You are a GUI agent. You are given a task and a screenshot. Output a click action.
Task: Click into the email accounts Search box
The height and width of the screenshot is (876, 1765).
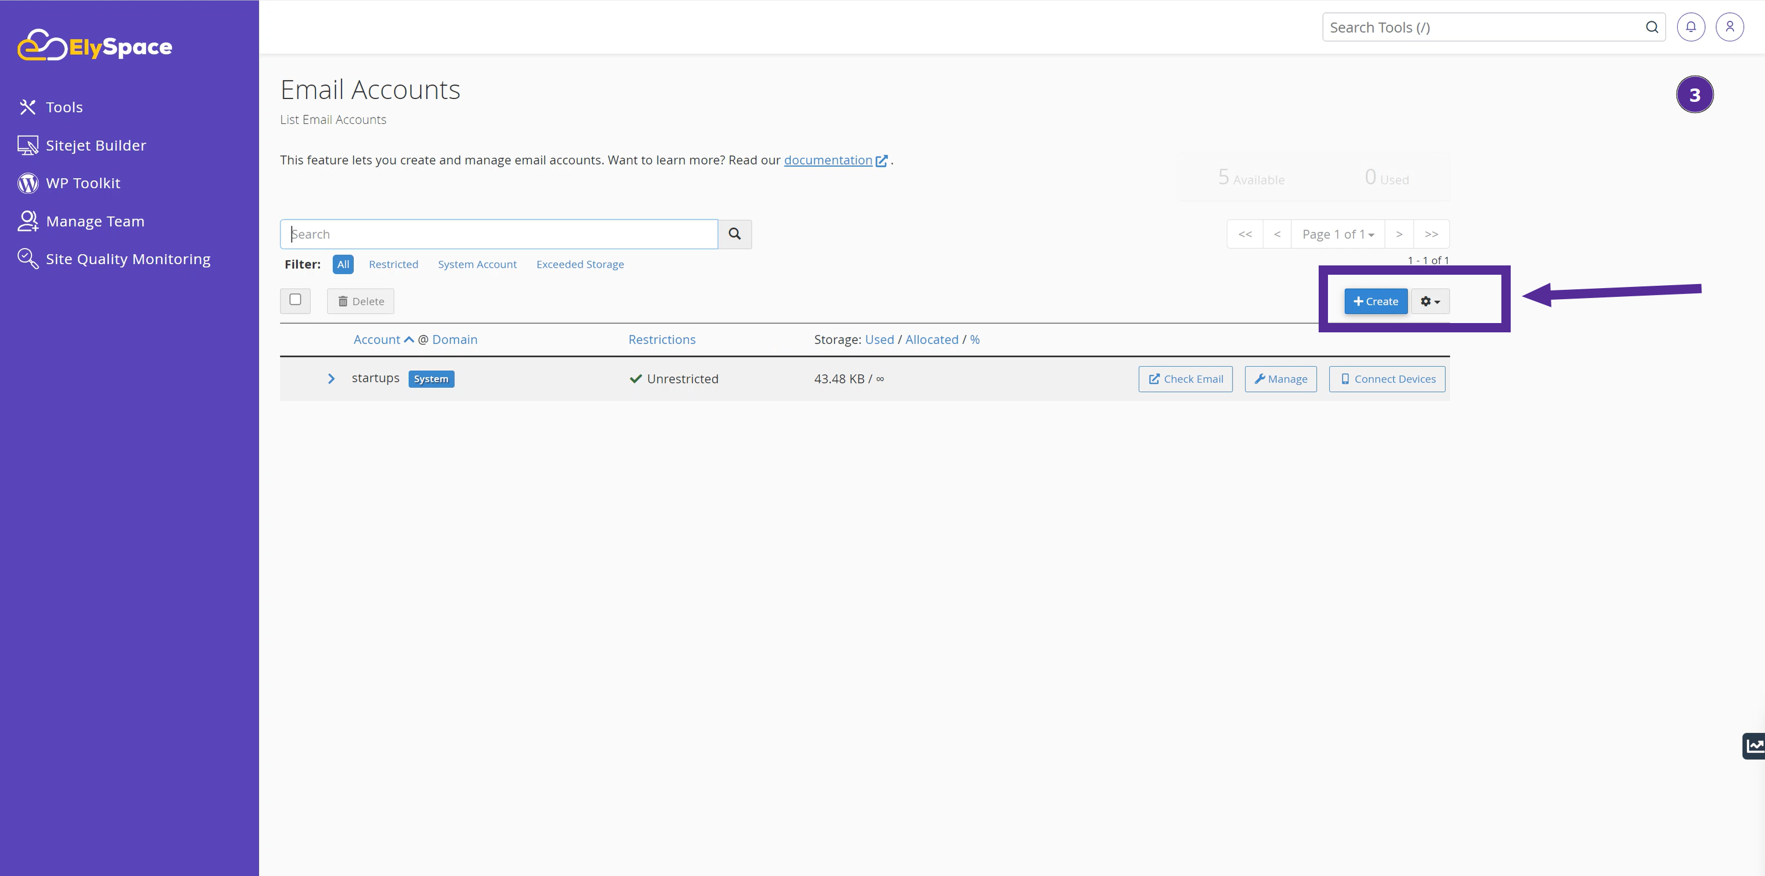tap(499, 235)
